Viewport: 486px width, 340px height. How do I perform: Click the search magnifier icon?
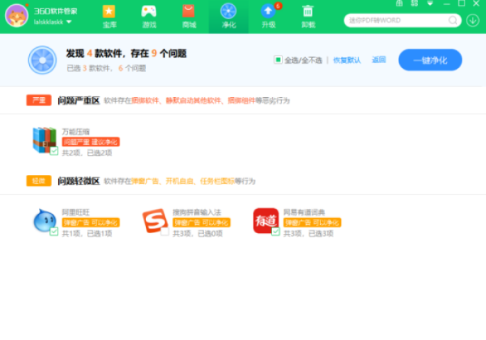click(453, 20)
